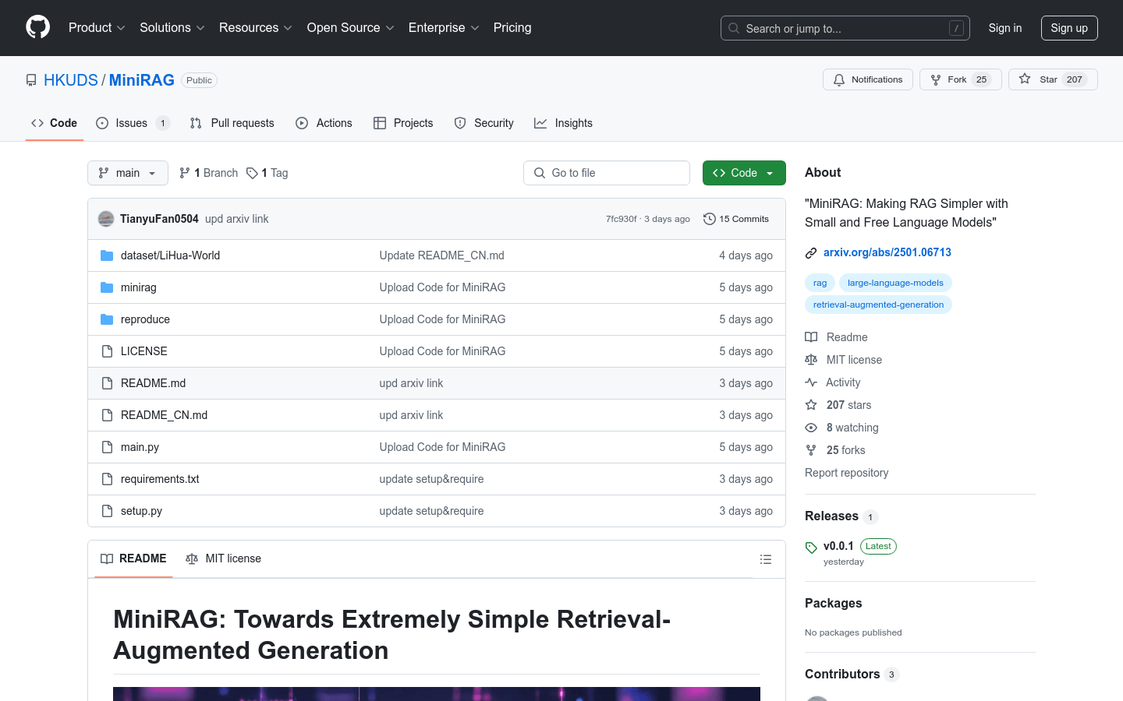1123x701 pixels.
Task: Click the book icon beside Readme
Action: [x=811, y=337]
